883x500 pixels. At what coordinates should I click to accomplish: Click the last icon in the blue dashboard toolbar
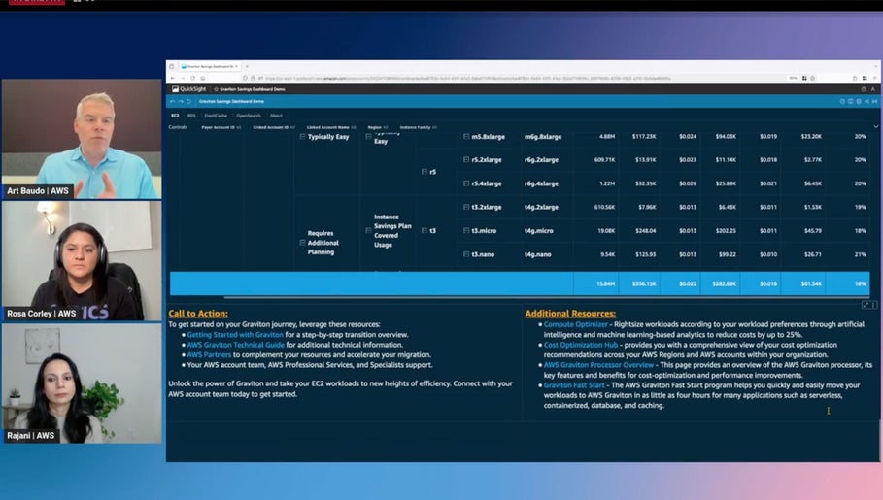tap(874, 101)
